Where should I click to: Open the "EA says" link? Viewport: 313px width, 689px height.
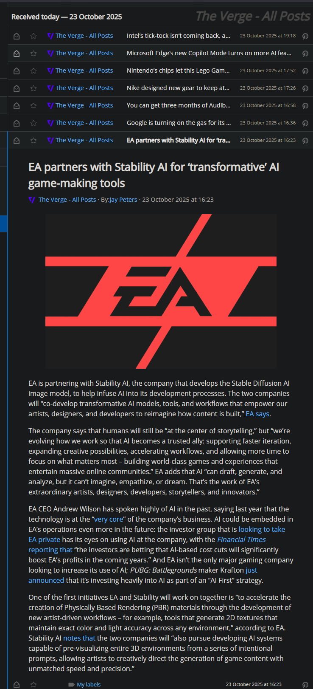click(257, 414)
